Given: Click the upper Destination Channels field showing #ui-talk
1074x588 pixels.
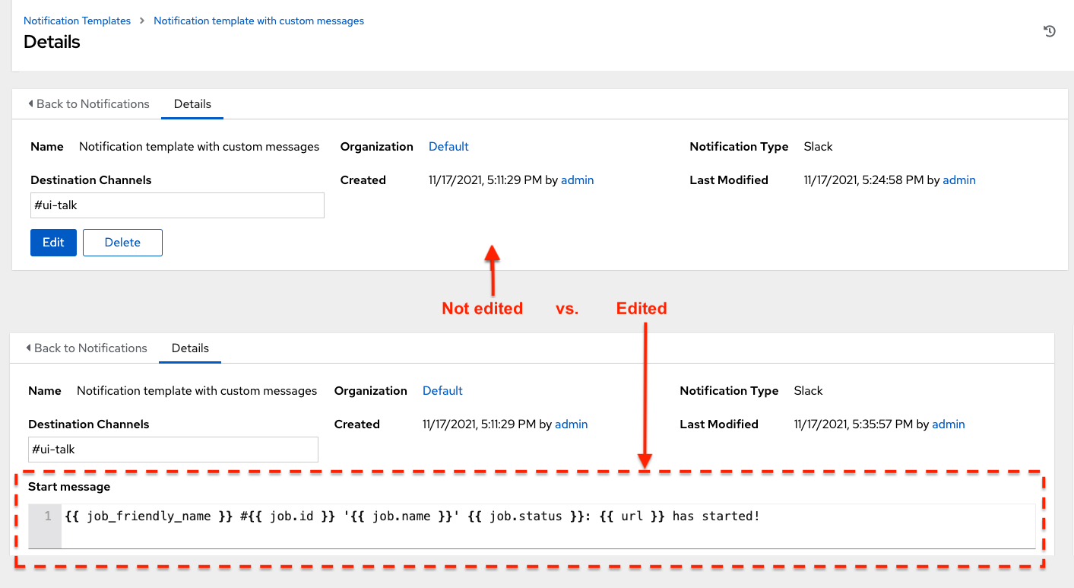Looking at the screenshot, I should [x=177, y=205].
